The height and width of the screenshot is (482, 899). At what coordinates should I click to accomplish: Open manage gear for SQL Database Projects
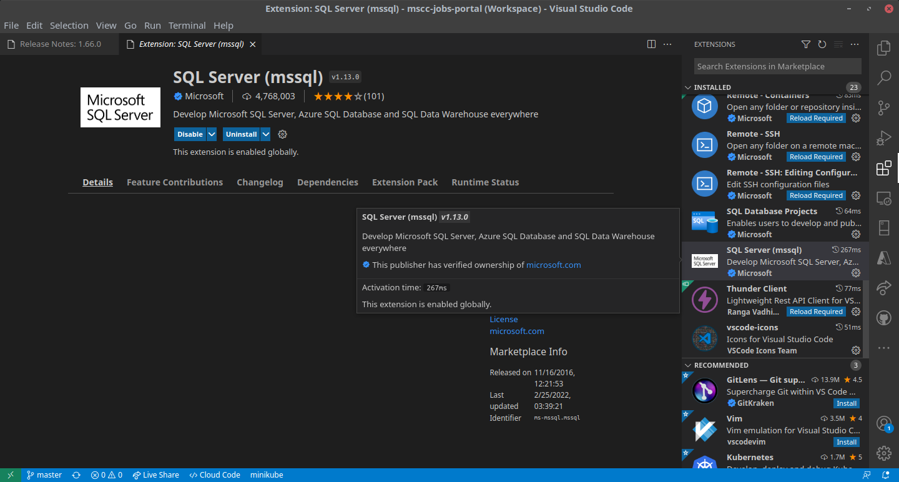(856, 234)
